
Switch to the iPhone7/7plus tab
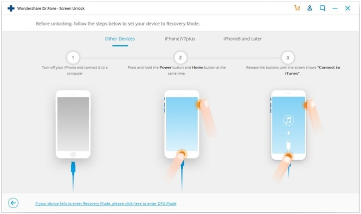[x=180, y=39]
